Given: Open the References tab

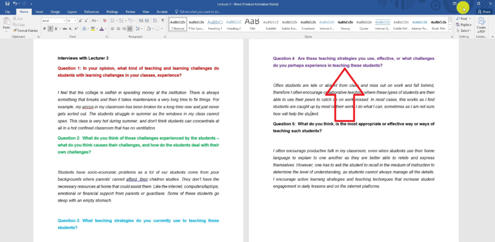Looking at the screenshot, I should [91, 11].
